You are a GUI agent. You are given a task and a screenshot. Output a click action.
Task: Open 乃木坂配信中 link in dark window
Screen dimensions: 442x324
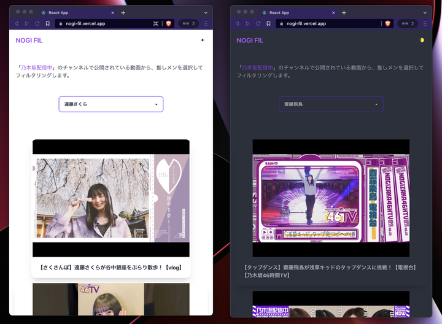click(x=257, y=67)
